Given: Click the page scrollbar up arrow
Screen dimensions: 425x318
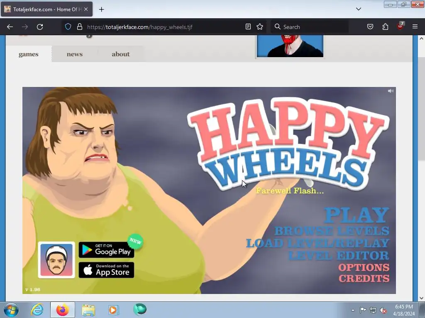Looking at the screenshot, I should tap(422, 39).
